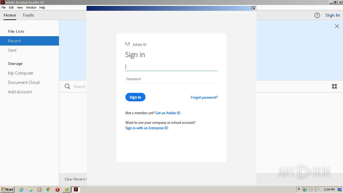The height and width of the screenshot is (193, 343).
Task: Click Clear Recent button
Action: point(75,179)
